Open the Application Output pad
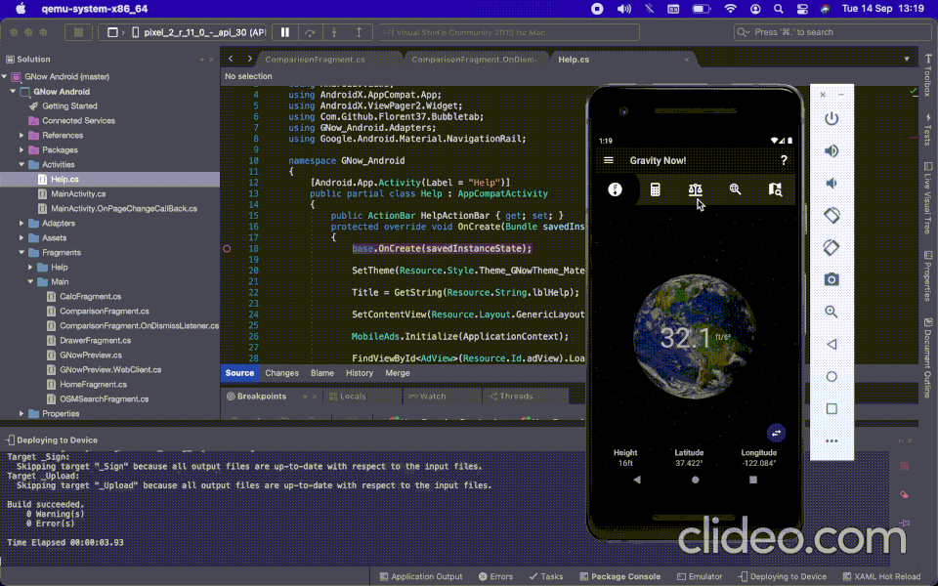The width and height of the screenshot is (938, 586). pos(420,577)
